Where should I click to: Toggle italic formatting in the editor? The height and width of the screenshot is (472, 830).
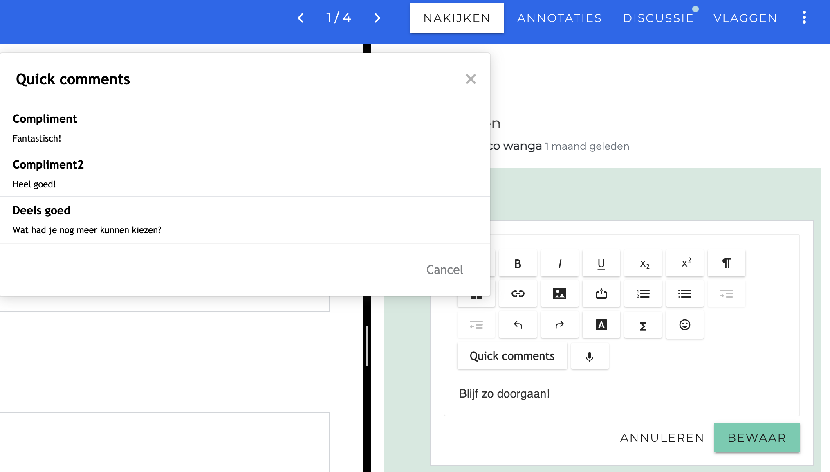point(559,263)
